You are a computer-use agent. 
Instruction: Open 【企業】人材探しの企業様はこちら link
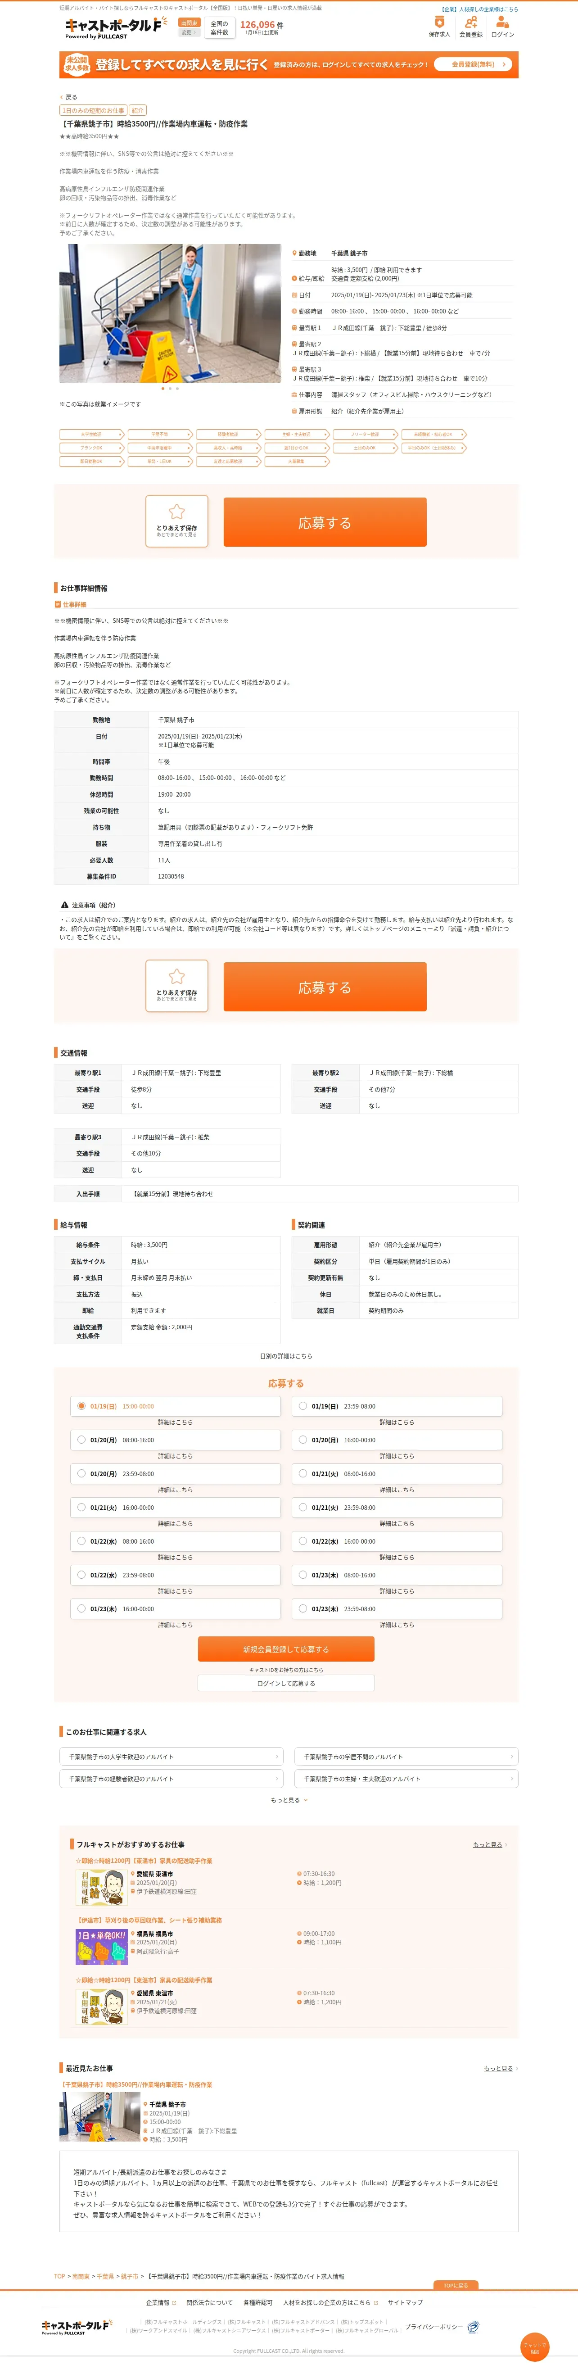point(479,9)
